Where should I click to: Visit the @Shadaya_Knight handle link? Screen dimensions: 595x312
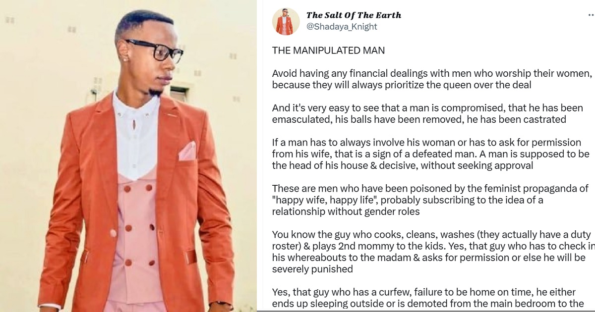click(x=342, y=27)
